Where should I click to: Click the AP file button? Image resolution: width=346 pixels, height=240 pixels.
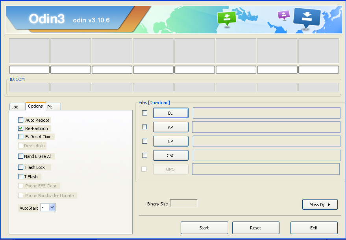click(171, 127)
